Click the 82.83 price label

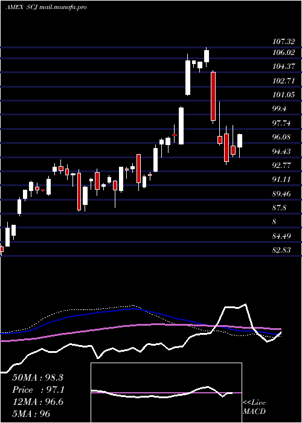pos(281,250)
